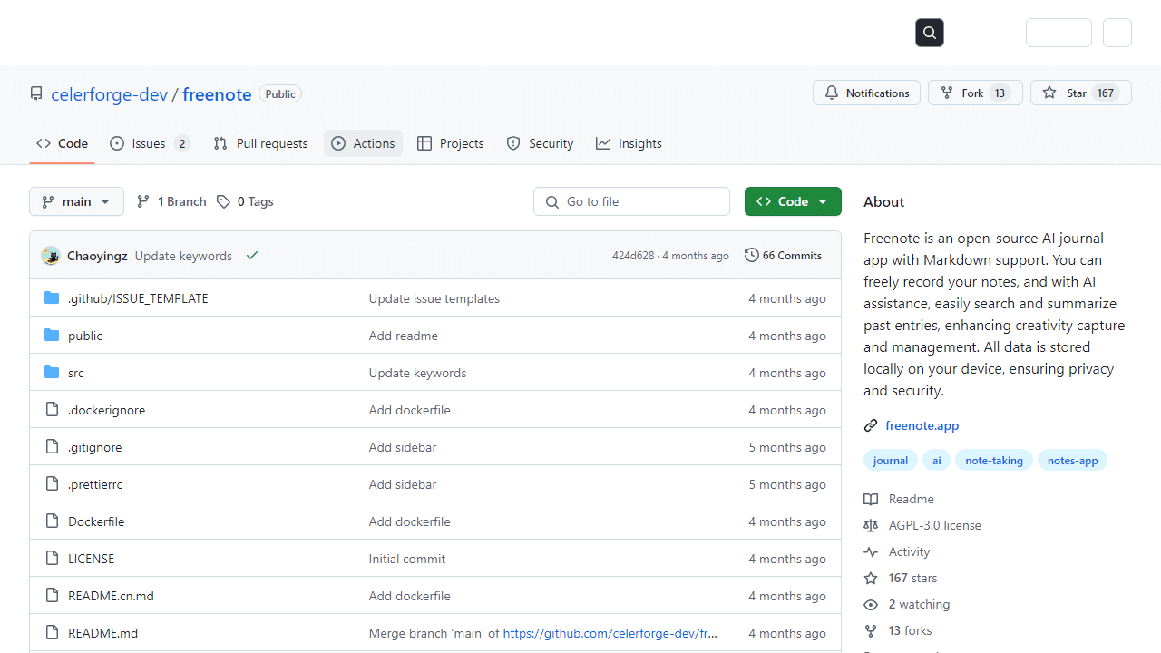Viewport: 1161px width, 653px height.
Task: Click the empty header button left of the small square
Action: tap(1059, 33)
